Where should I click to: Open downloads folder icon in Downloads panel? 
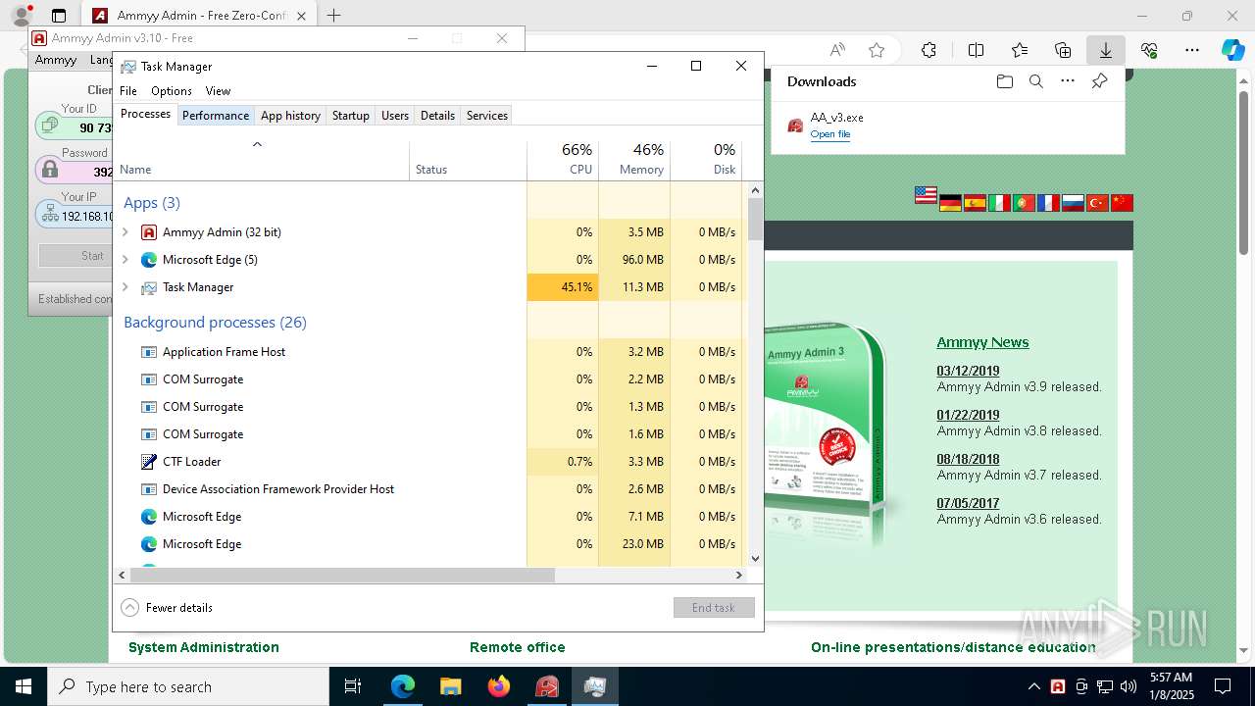point(1004,81)
